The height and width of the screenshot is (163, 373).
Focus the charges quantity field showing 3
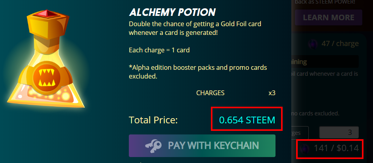point(339,132)
